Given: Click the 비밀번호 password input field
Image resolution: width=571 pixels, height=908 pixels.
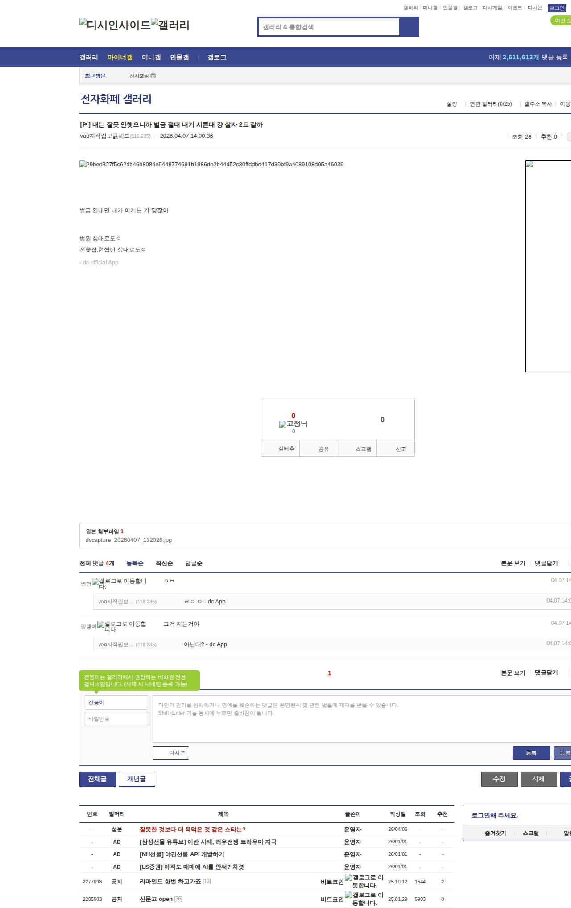Looking at the screenshot, I should (116, 719).
